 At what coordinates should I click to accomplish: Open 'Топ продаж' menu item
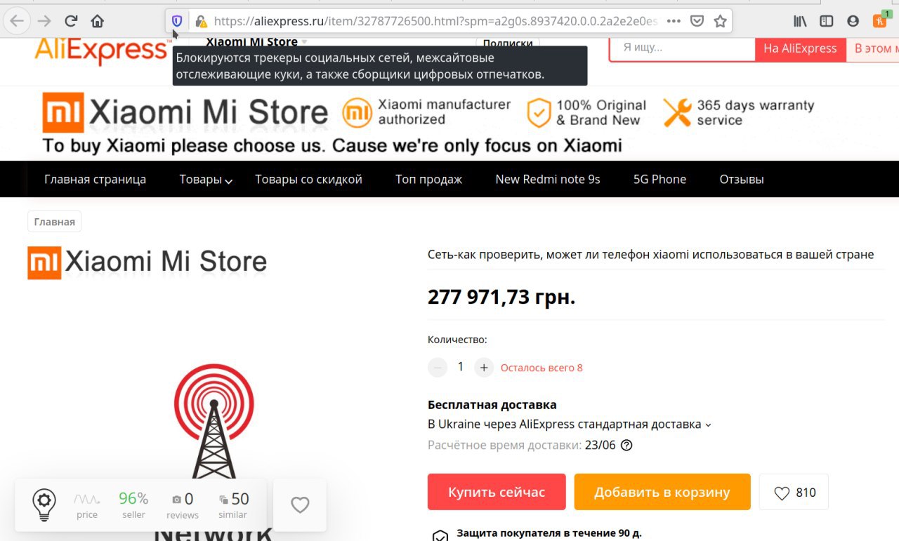428,179
